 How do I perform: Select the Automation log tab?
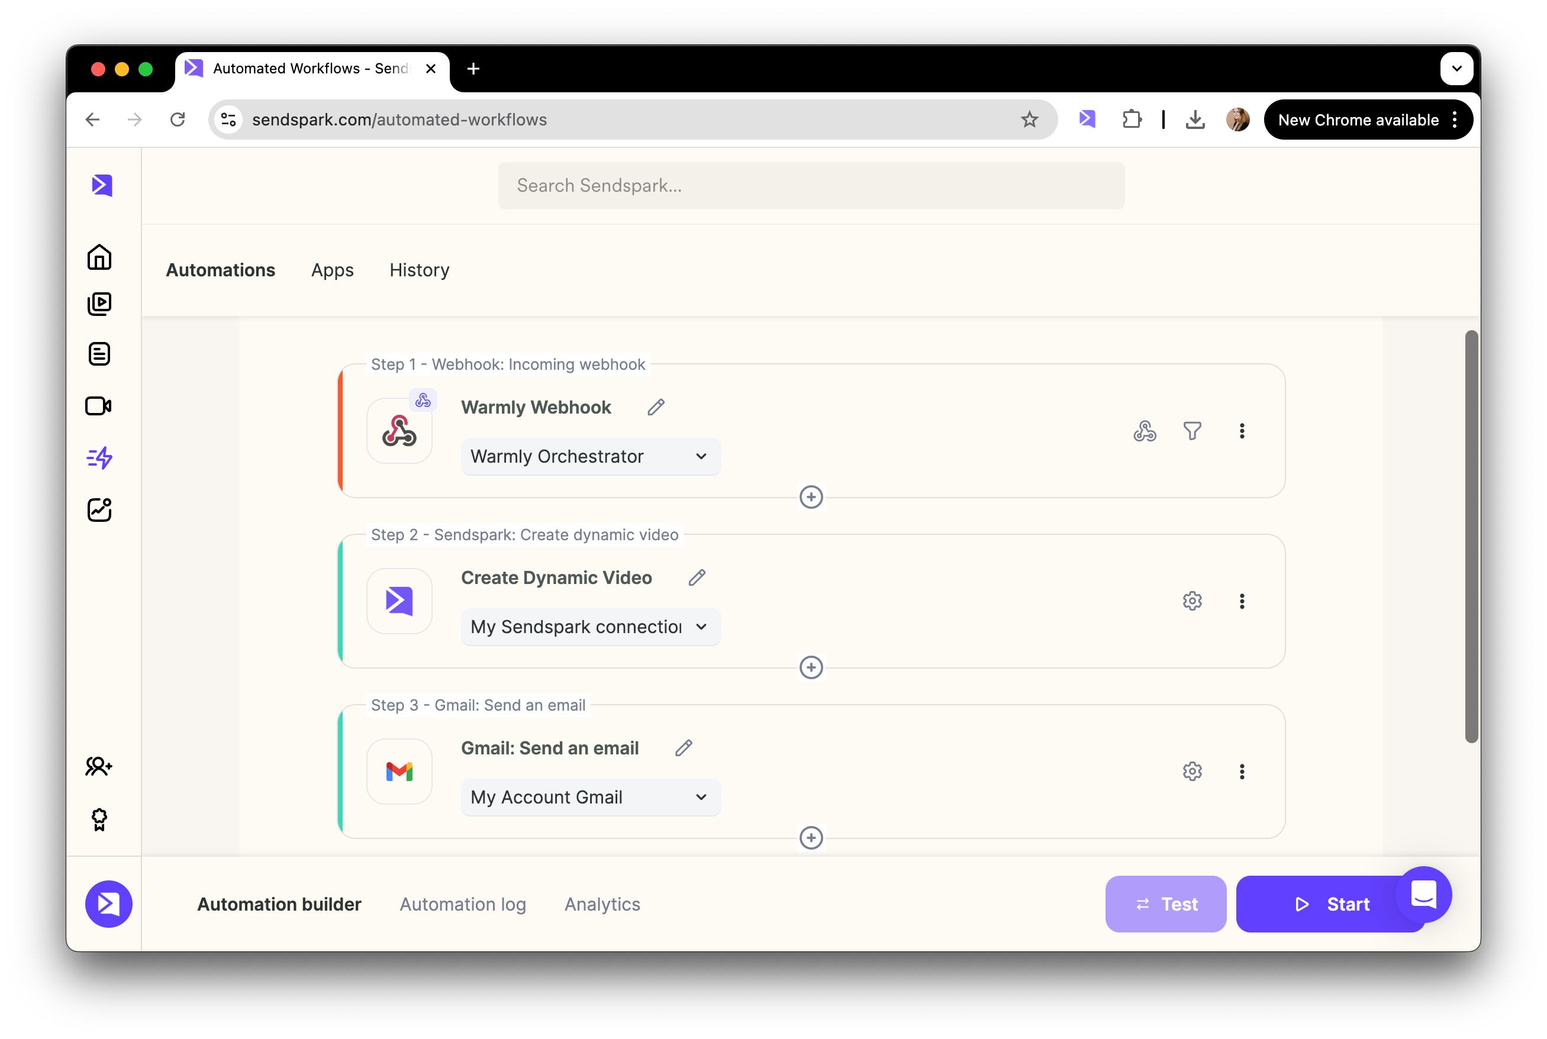tap(463, 904)
